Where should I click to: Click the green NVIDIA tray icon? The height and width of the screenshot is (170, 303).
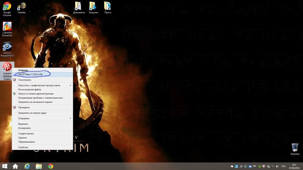(x=259, y=166)
